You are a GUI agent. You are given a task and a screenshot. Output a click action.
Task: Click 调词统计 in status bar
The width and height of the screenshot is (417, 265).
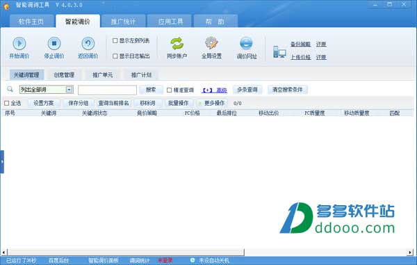(x=140, y=260)
